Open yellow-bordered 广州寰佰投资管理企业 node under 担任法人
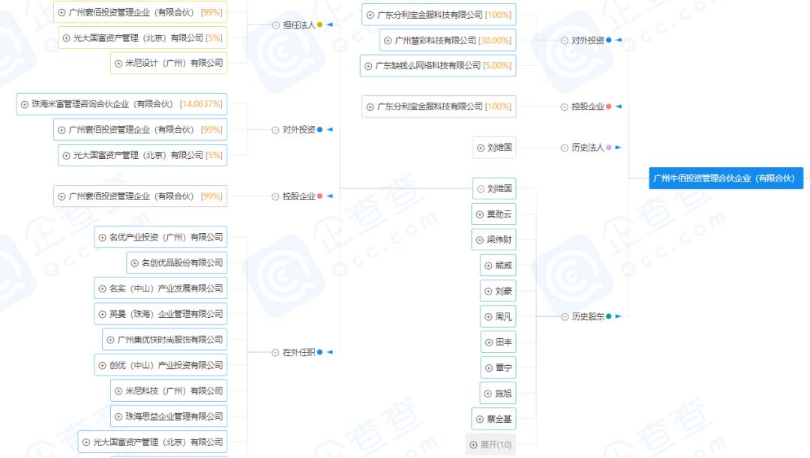Screen dimensions: 810x458 (x=140, y=12)
